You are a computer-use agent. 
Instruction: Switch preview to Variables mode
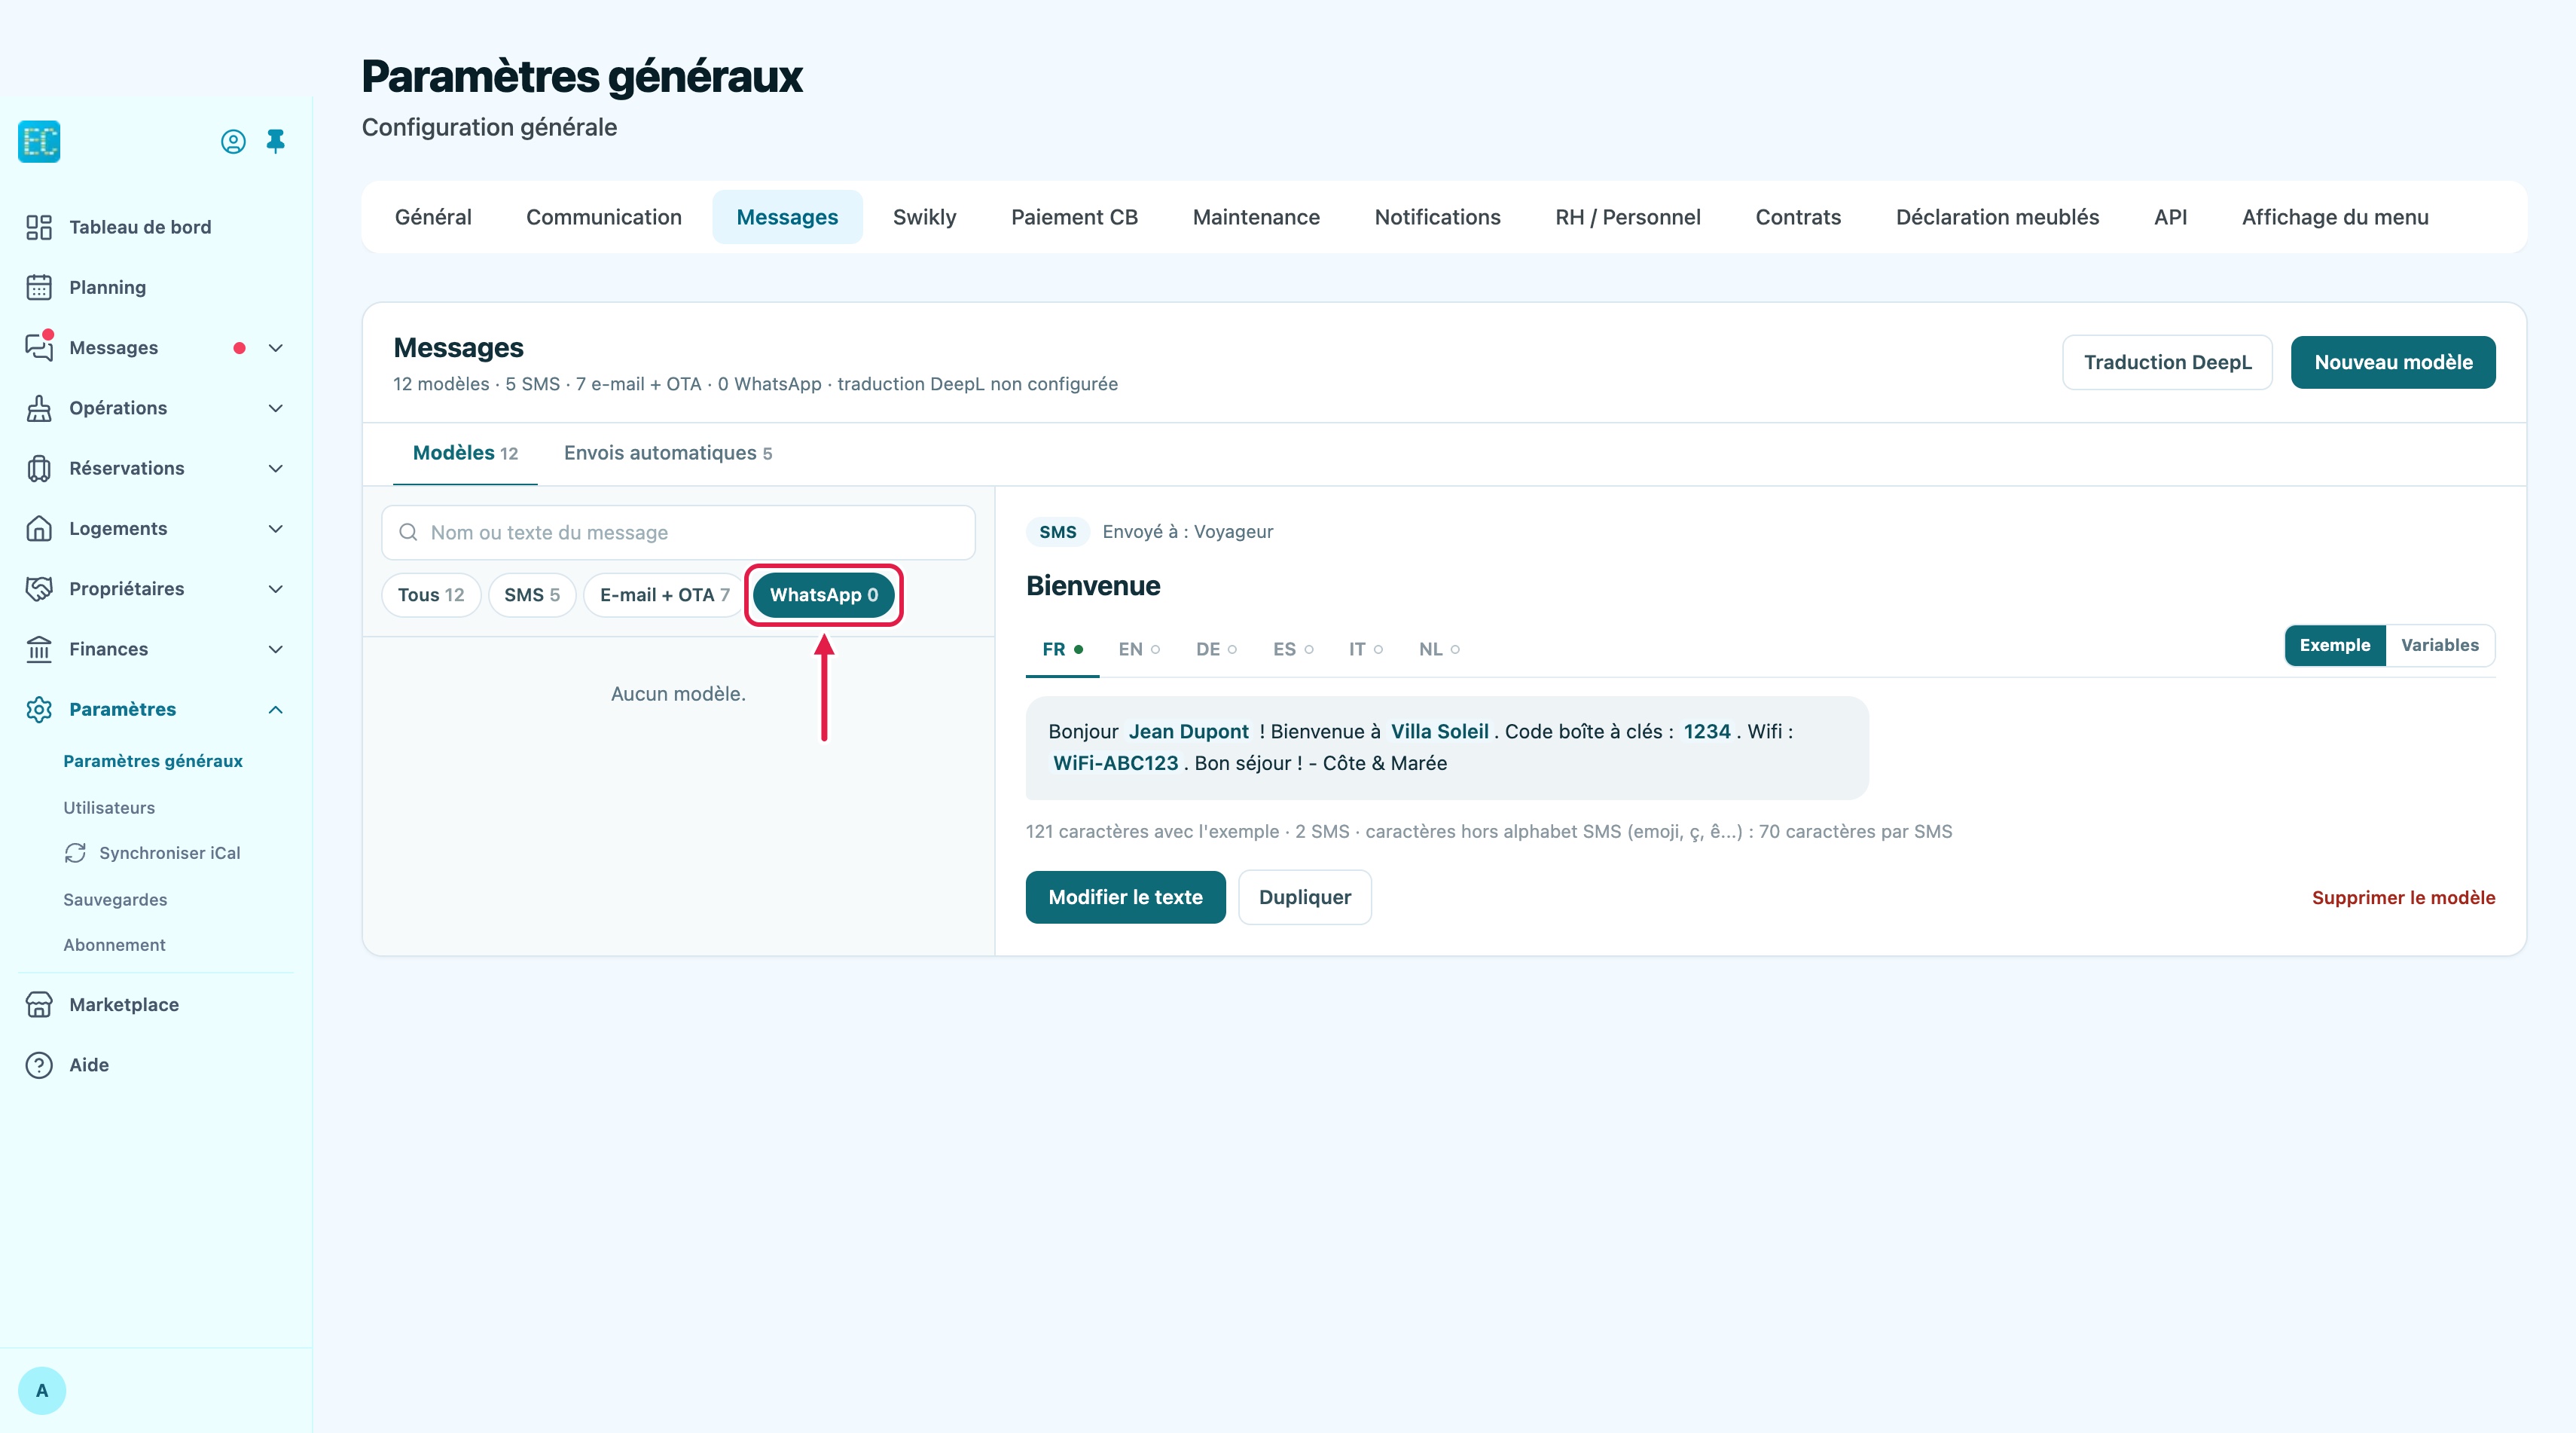click(2440, 645)
